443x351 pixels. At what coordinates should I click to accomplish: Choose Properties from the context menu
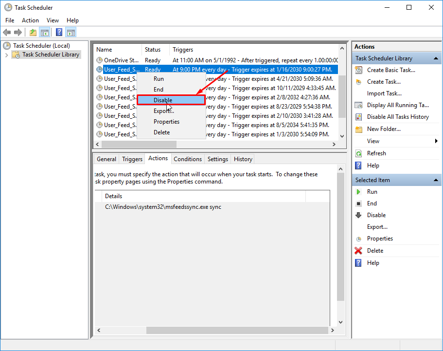(x=171, y=122)
